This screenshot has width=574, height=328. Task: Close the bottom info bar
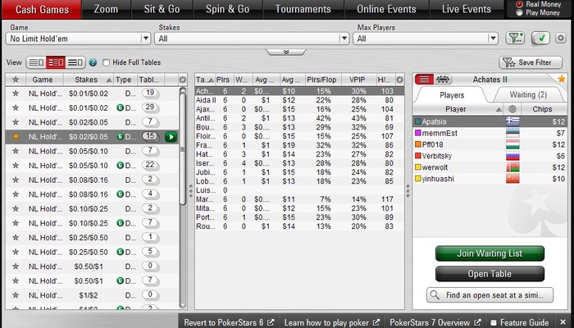click(x=563, y=322)
